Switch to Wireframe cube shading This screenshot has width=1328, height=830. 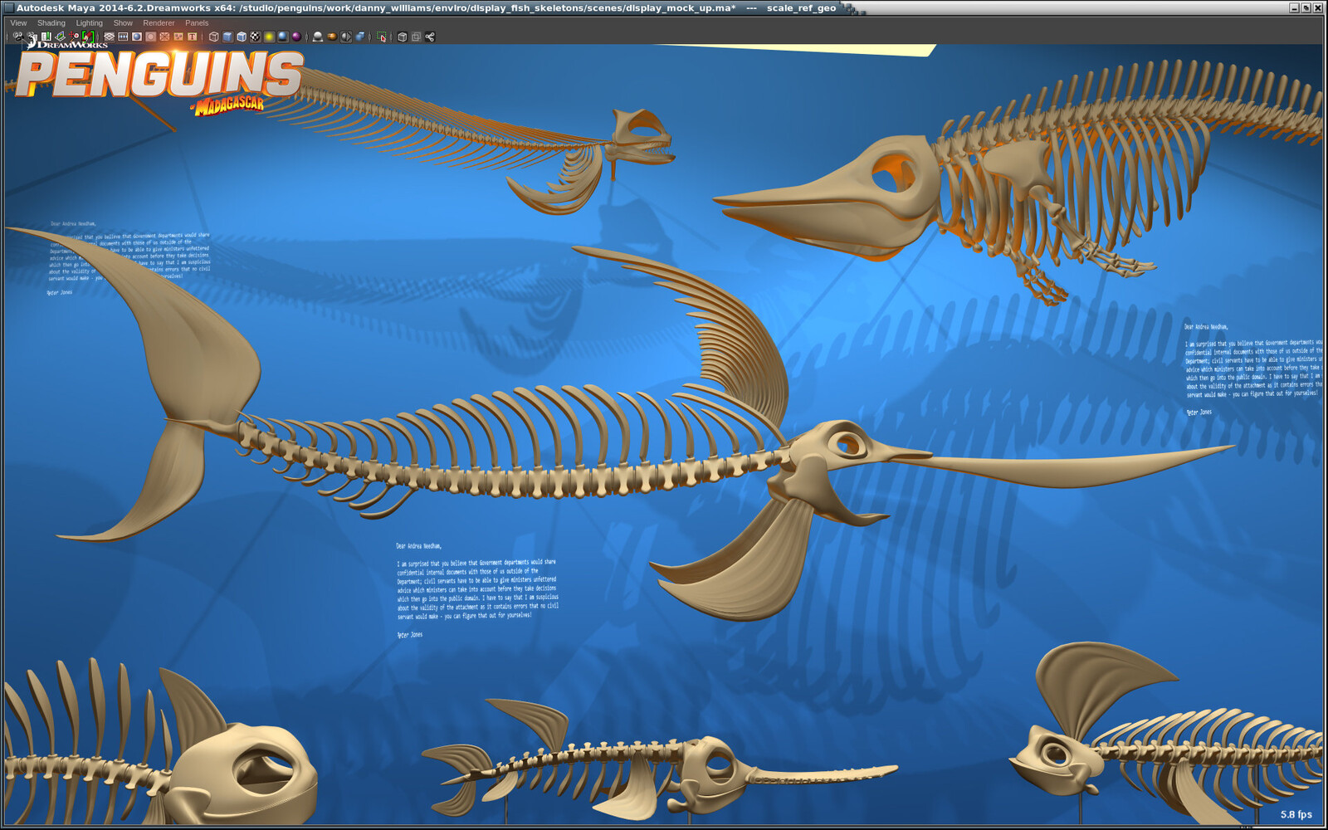pos(214,37)
